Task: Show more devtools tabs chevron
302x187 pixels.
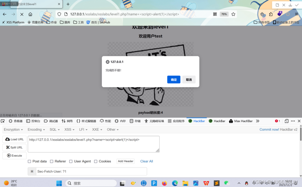Action: click(257, 121)
